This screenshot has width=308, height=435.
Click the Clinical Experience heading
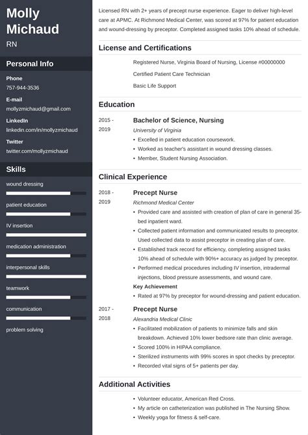point(133,177)
